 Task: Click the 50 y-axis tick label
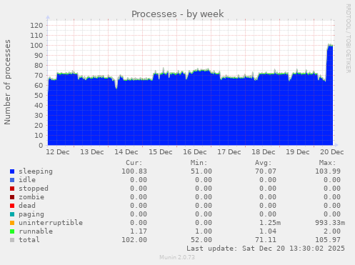(x=39, y=95)
